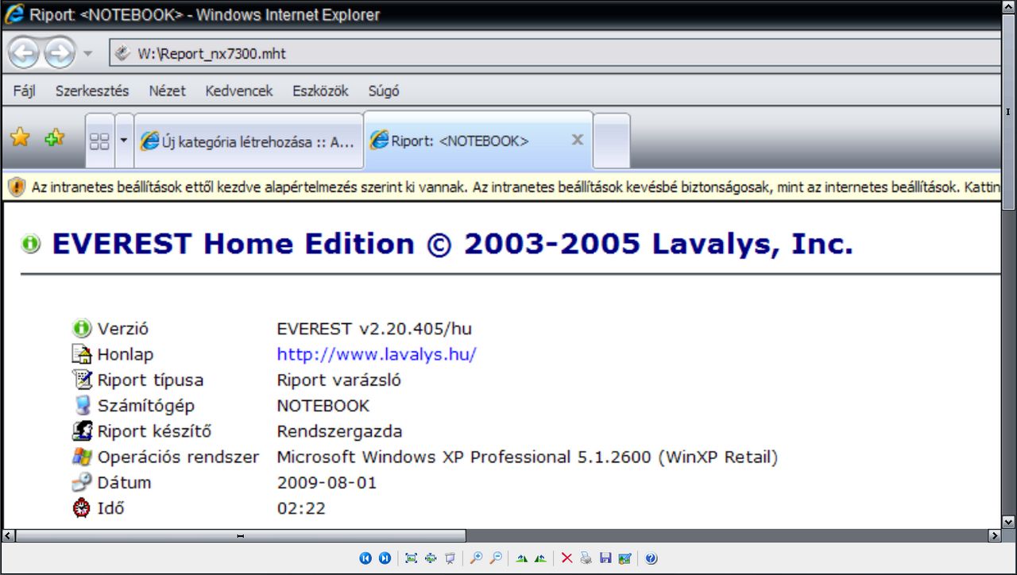Click the Honlap house icon
The height and width of the screenshot is (575, 1017).
82,354
